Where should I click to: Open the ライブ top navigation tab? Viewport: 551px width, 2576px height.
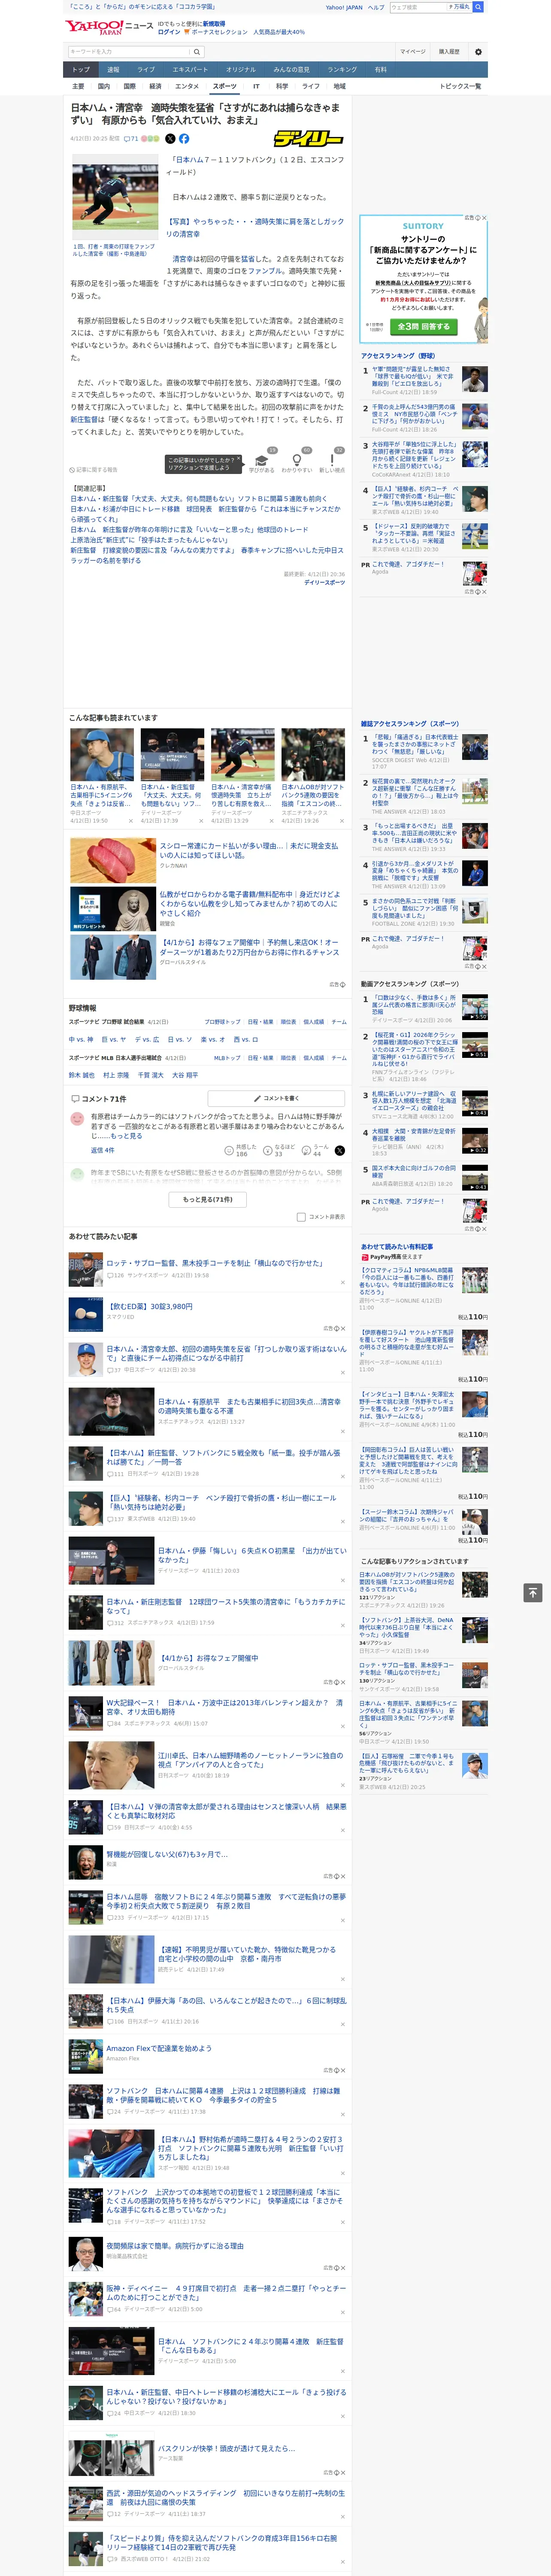point(146,70)
